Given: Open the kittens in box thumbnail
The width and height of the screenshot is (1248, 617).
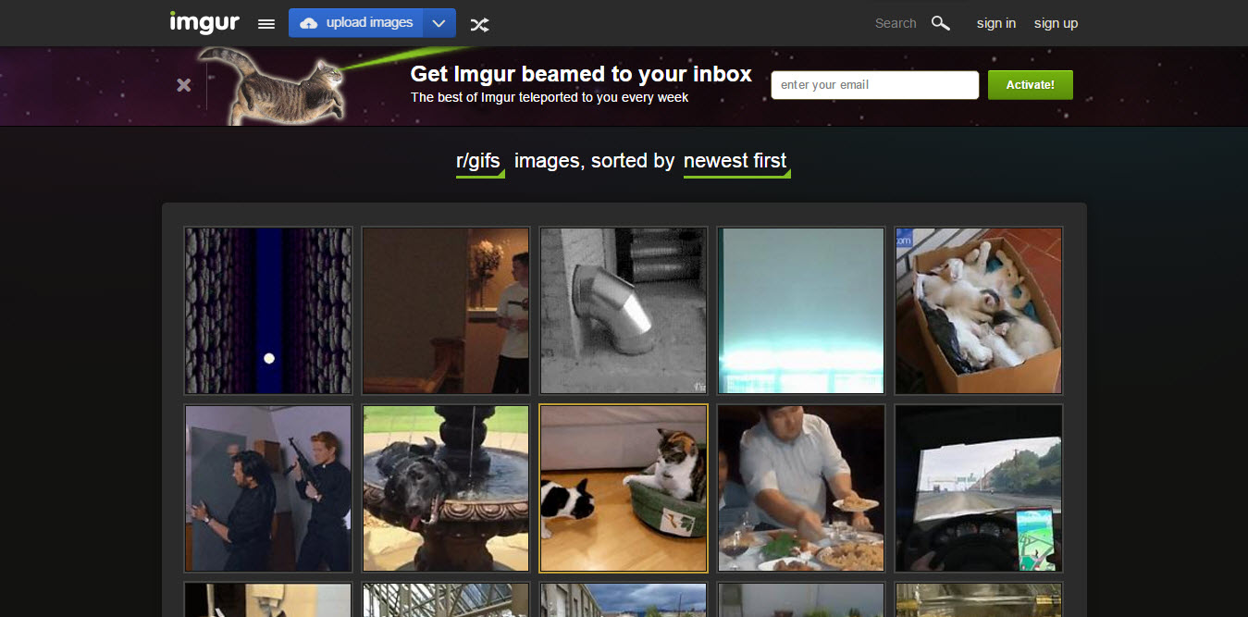Looking at the screenshot, I should click(978, 311).
